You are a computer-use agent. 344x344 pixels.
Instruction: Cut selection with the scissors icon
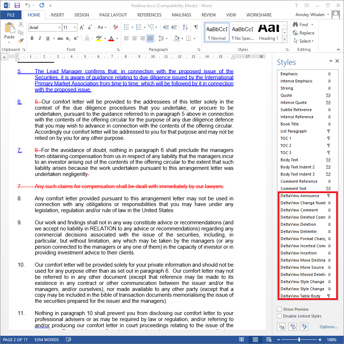click(21, 24)
